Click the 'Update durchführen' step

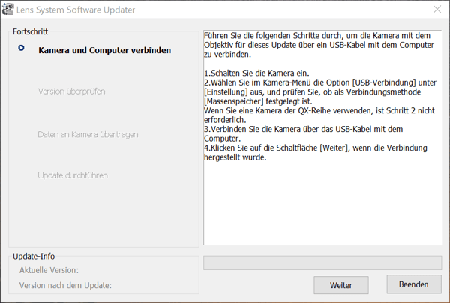pyautogui.click(x=73, y=175)
